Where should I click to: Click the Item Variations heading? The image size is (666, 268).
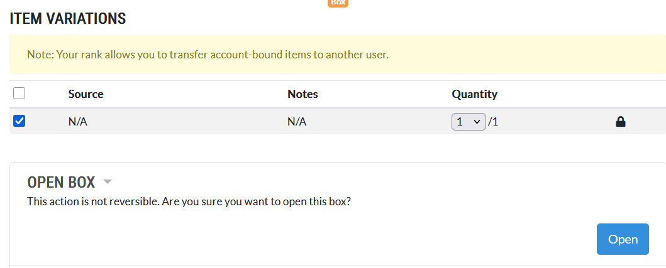coord(68,19)
